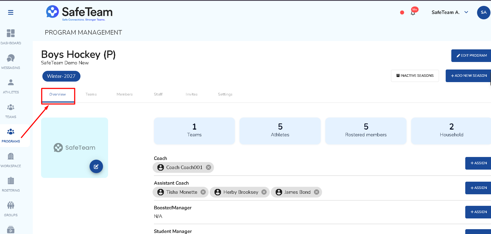
Task: Remove James Bond from Assistant Coach
Action: (316, 192)
